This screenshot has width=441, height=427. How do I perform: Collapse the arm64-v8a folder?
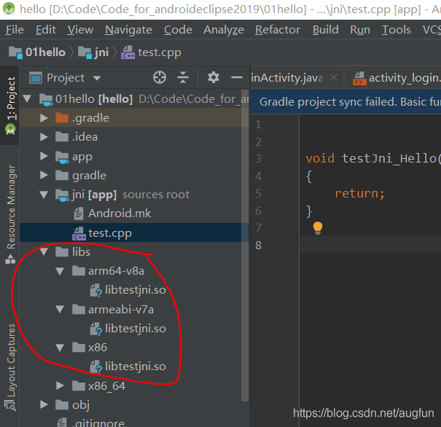point(60,271)
